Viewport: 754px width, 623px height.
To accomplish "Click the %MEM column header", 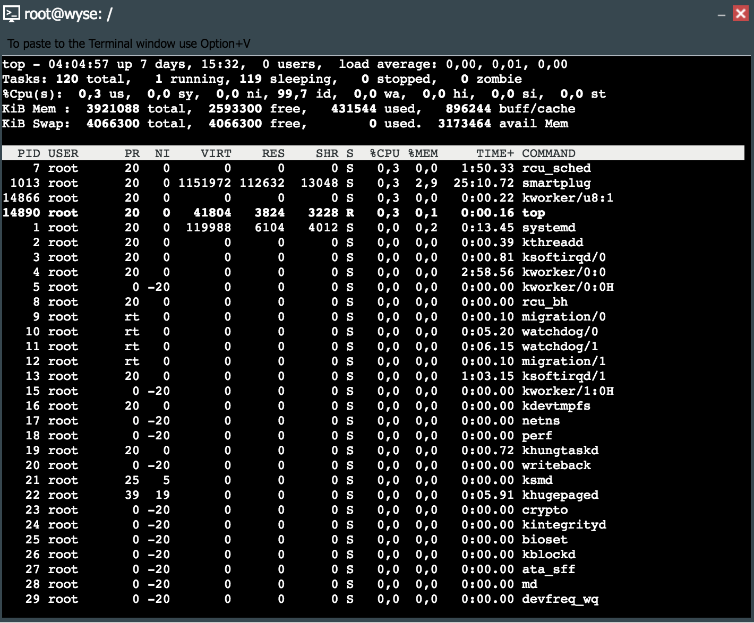I will 423,153.
